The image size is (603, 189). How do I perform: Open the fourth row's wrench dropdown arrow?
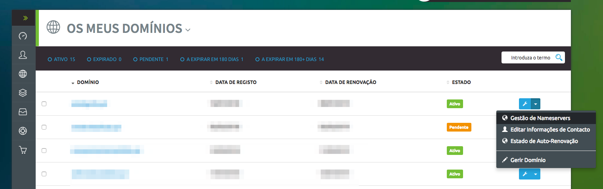coord(536,174)
